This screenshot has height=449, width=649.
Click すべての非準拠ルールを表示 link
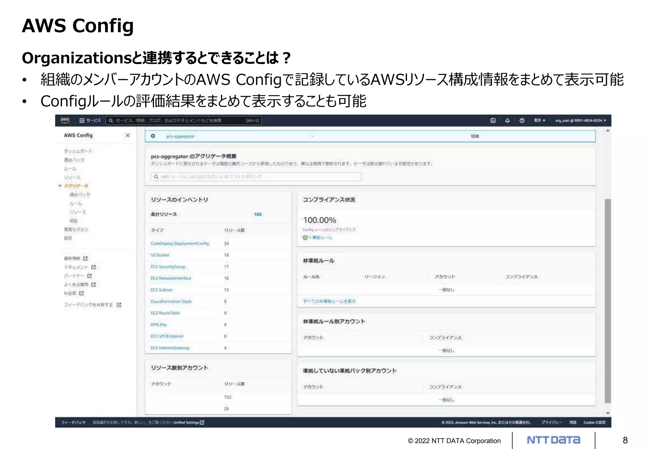[x=329, y=301]
